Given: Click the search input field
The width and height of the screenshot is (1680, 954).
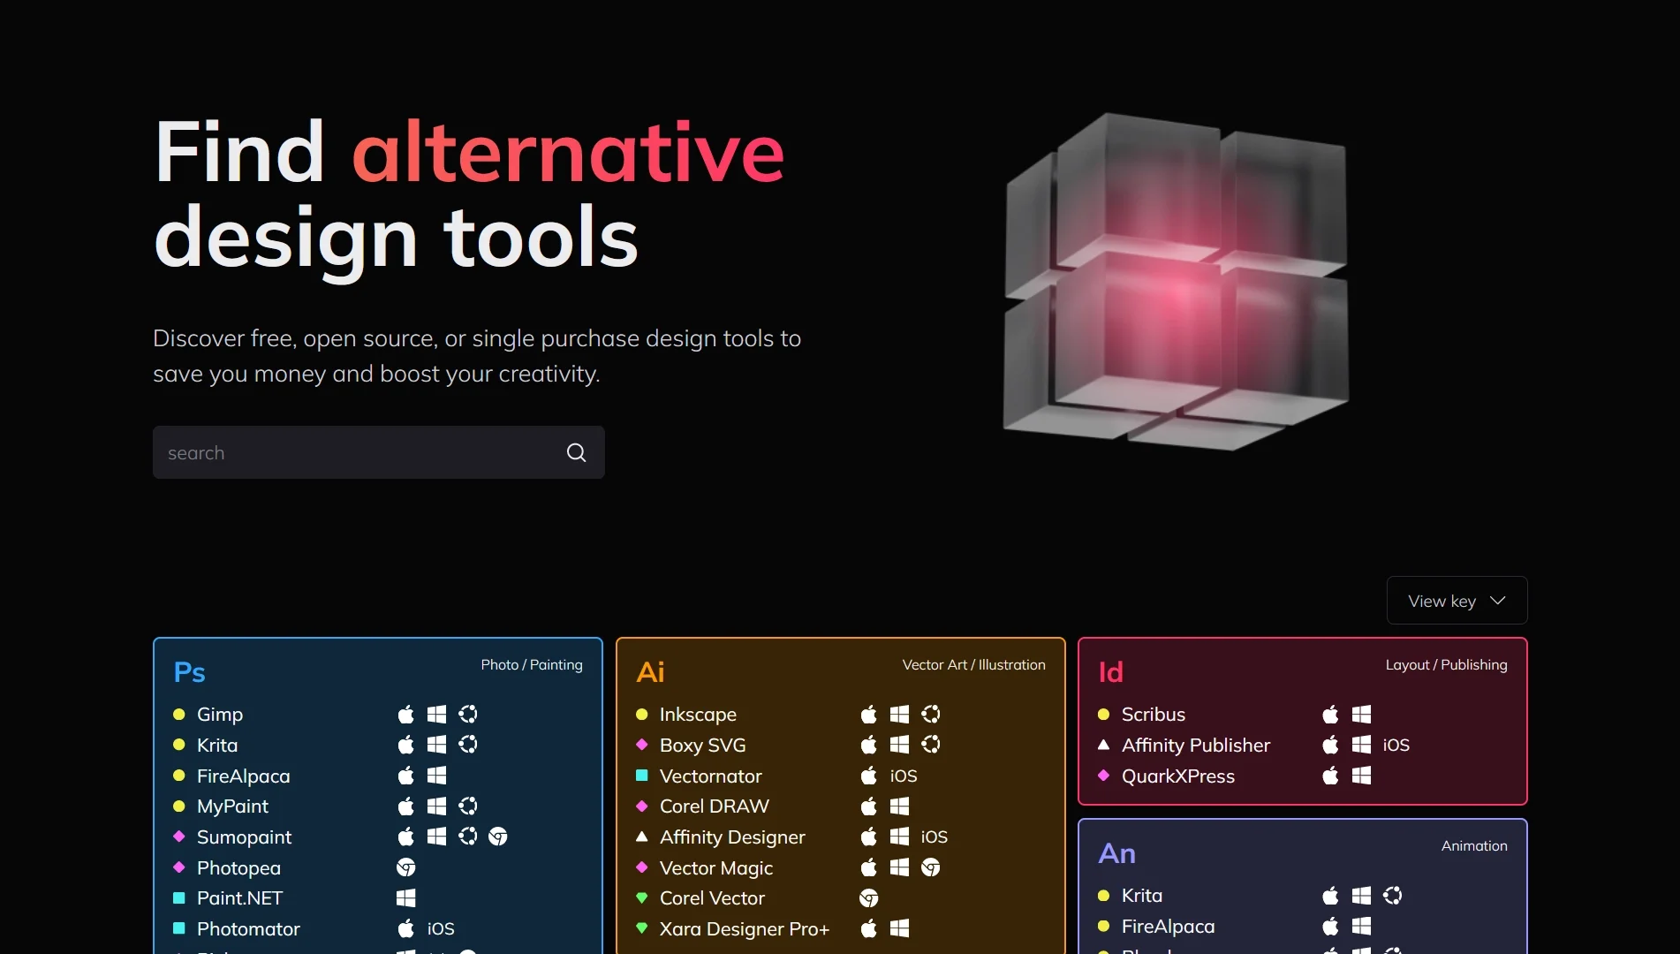Looking at the screenshot, I should (353, 452).
